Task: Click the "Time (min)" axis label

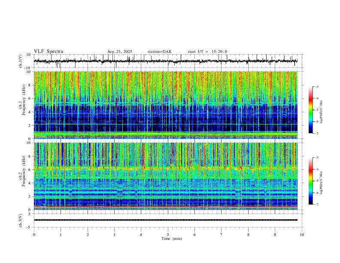Action: pyautogui.click(x=172, y=239)
